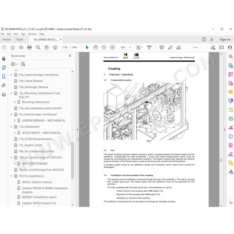Open layers panel icon

pos(4,95)
